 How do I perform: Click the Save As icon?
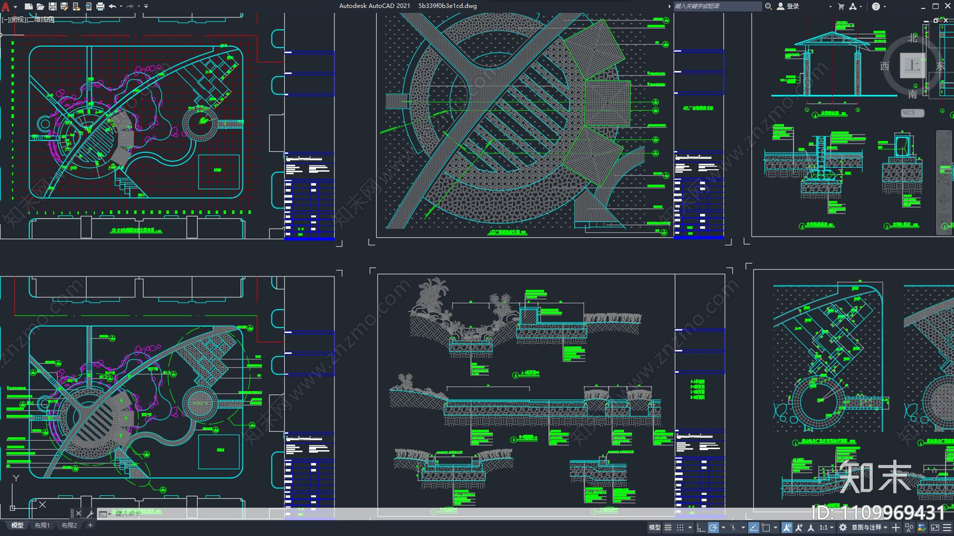(x=64, y=7)
